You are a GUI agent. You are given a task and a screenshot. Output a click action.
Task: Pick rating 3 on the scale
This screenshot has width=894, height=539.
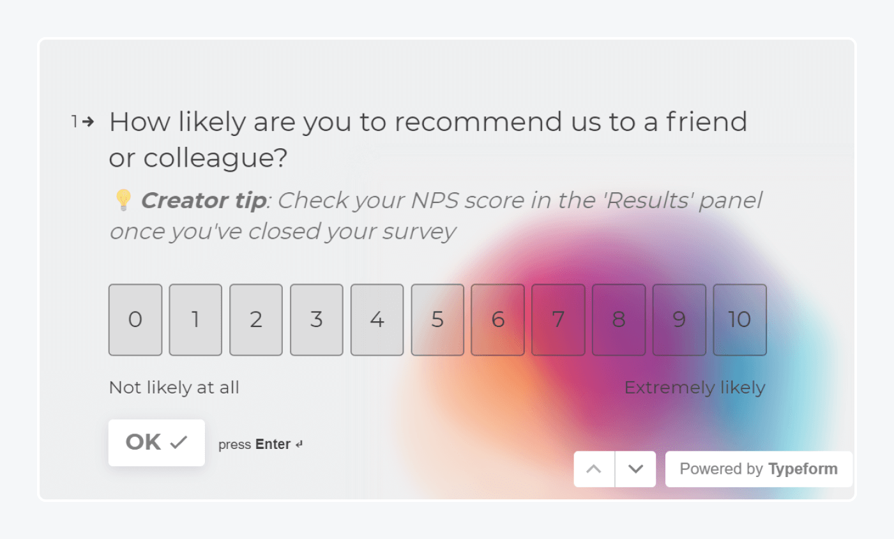click(x=316, y=319)
